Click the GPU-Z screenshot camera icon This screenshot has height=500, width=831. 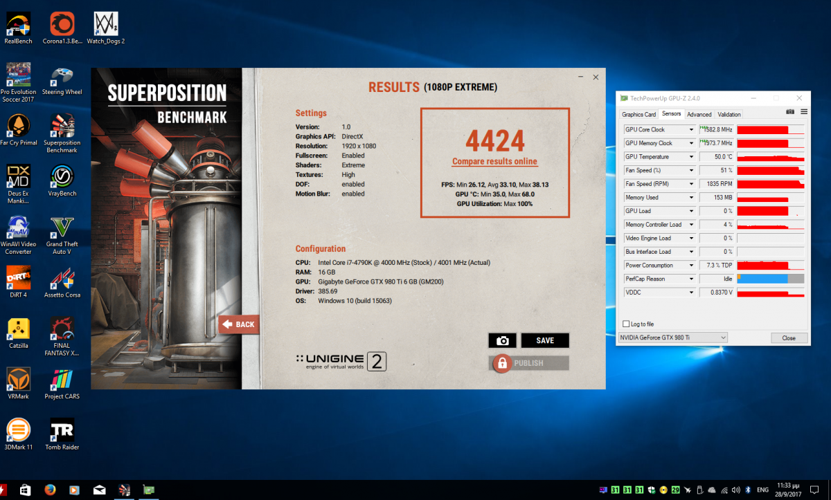[x=790, y=111]
